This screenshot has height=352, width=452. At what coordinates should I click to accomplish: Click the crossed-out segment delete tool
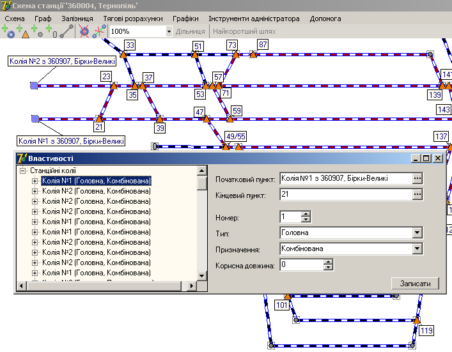(98, 31)
